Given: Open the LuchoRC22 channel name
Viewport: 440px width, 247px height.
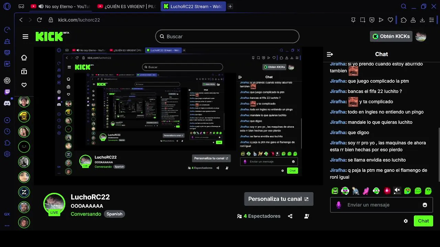Looking at the screenshot, I should [90, 197].
